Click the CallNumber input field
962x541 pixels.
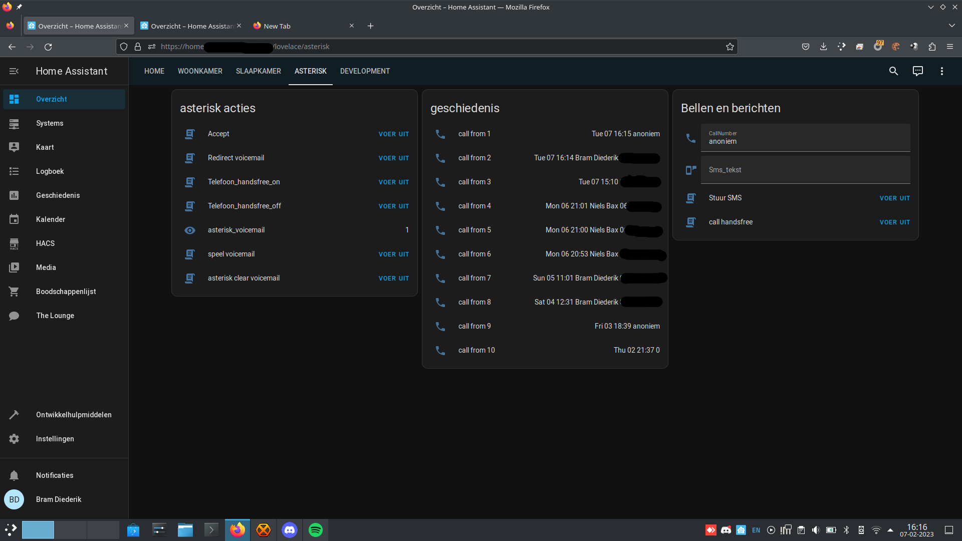click(805, 138)
